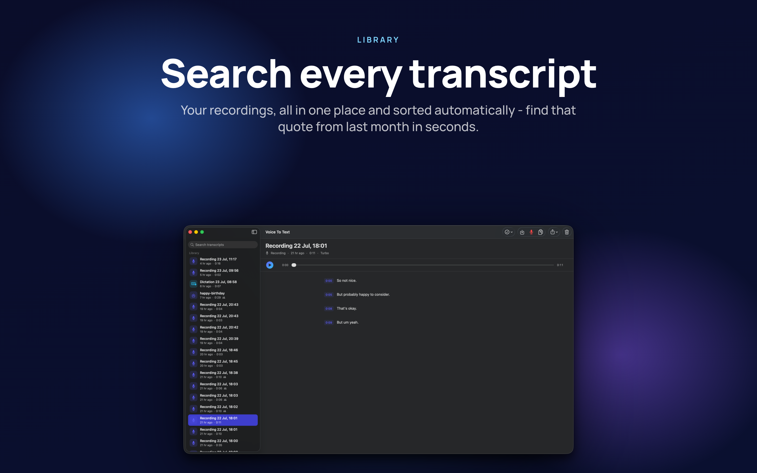Click the 0:00 elapsed time label
The image size is (757, 473).
[x=285, y=265]
